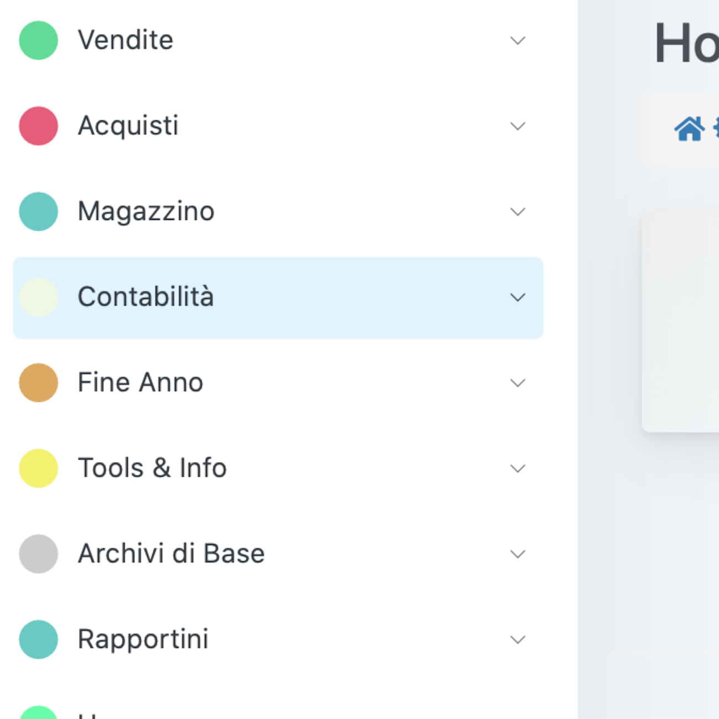Viewport: 719px width, 719px height.
Task: Expand the Tools & Info chevron
Action: click(x=517, y=468)
